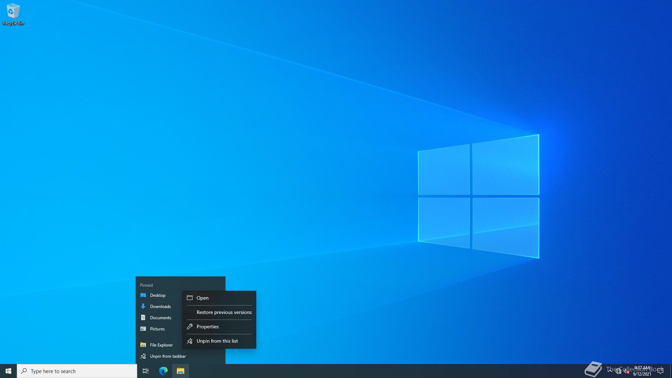
Task: Launch Microsoft Edge from the taskbar
Action: pyautogui.click(x=163, y=371)
